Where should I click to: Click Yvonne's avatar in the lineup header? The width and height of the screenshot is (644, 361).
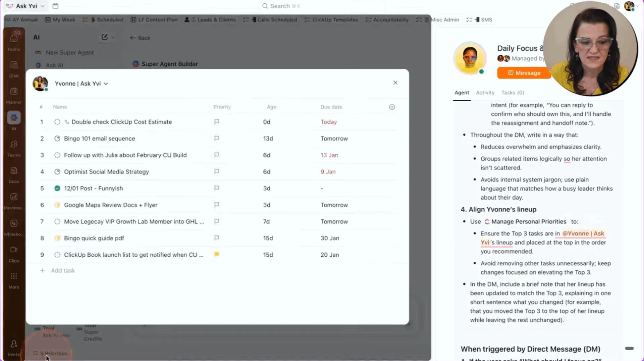point(40,83)
